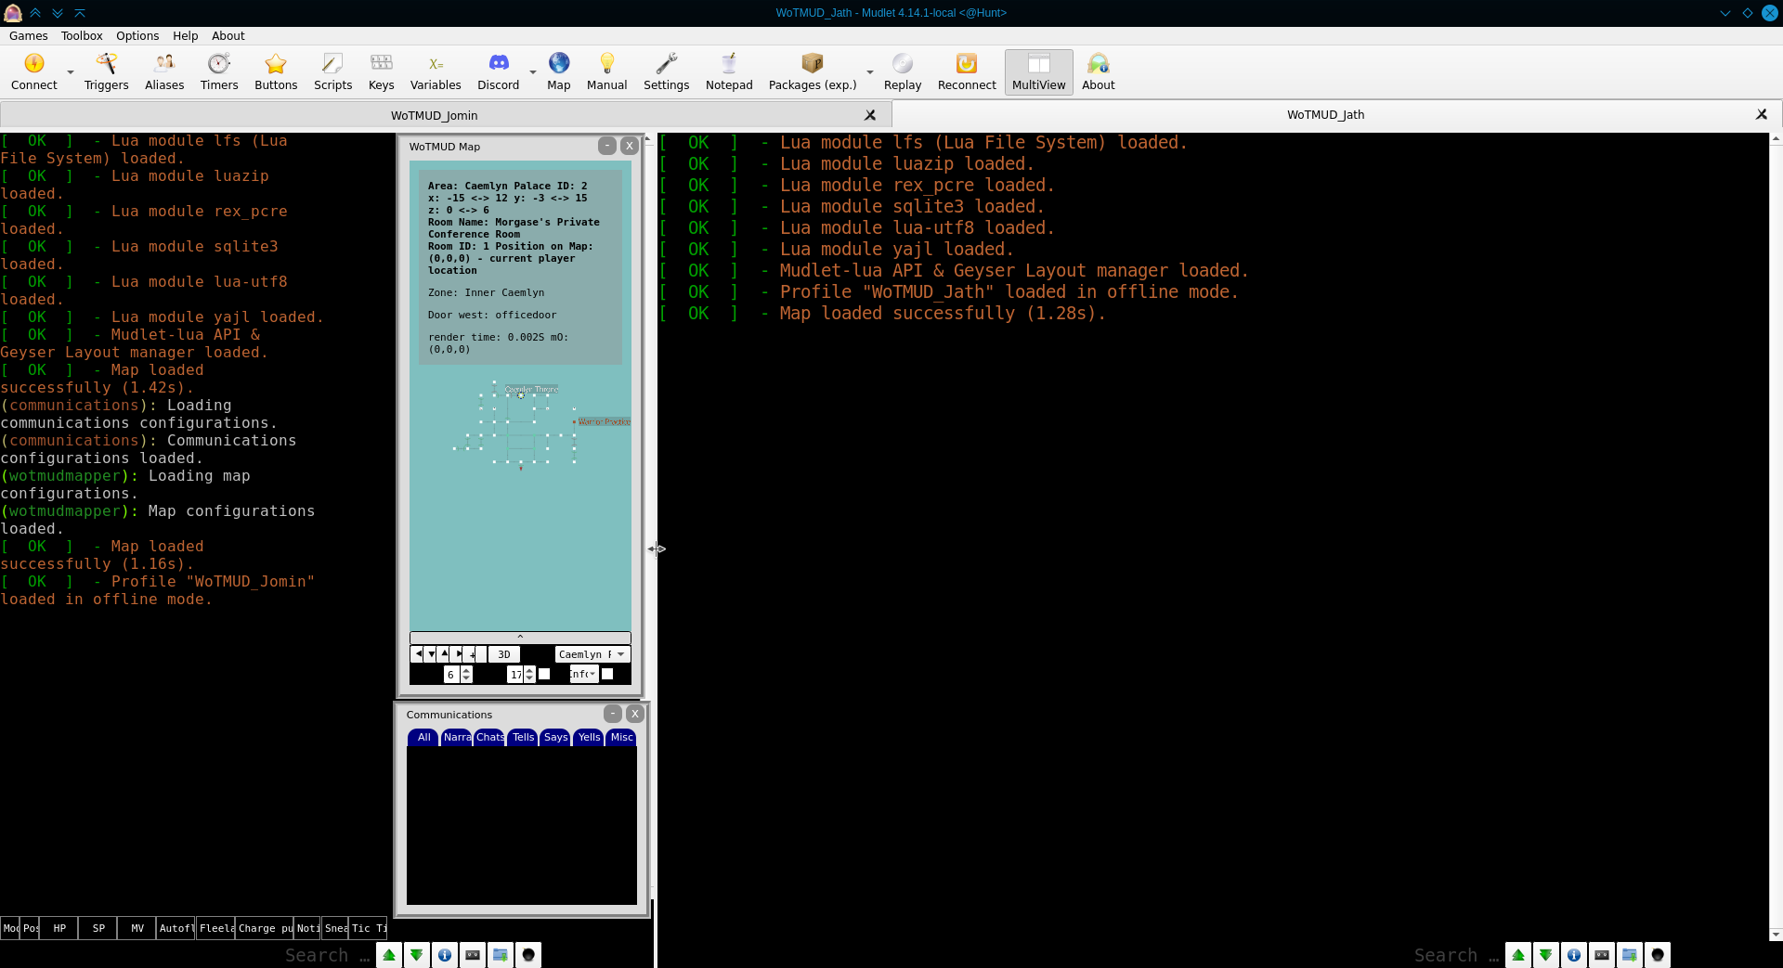Screen dimensions: 1783x968
Task: Show the Map via toolbar globe icon
Action: (558, 71)
